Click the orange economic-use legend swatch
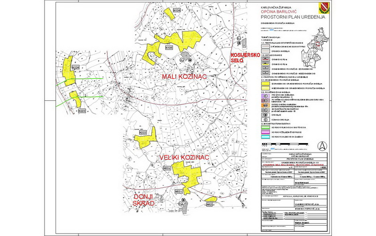The height and width of the screenshot is (236, 376). coord(265,105)
